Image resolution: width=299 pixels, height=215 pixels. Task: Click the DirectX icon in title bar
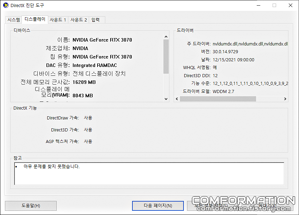(x=6, y=5)
